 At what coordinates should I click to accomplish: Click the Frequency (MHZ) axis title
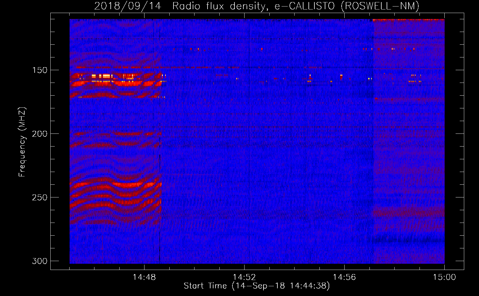[22, 142]
